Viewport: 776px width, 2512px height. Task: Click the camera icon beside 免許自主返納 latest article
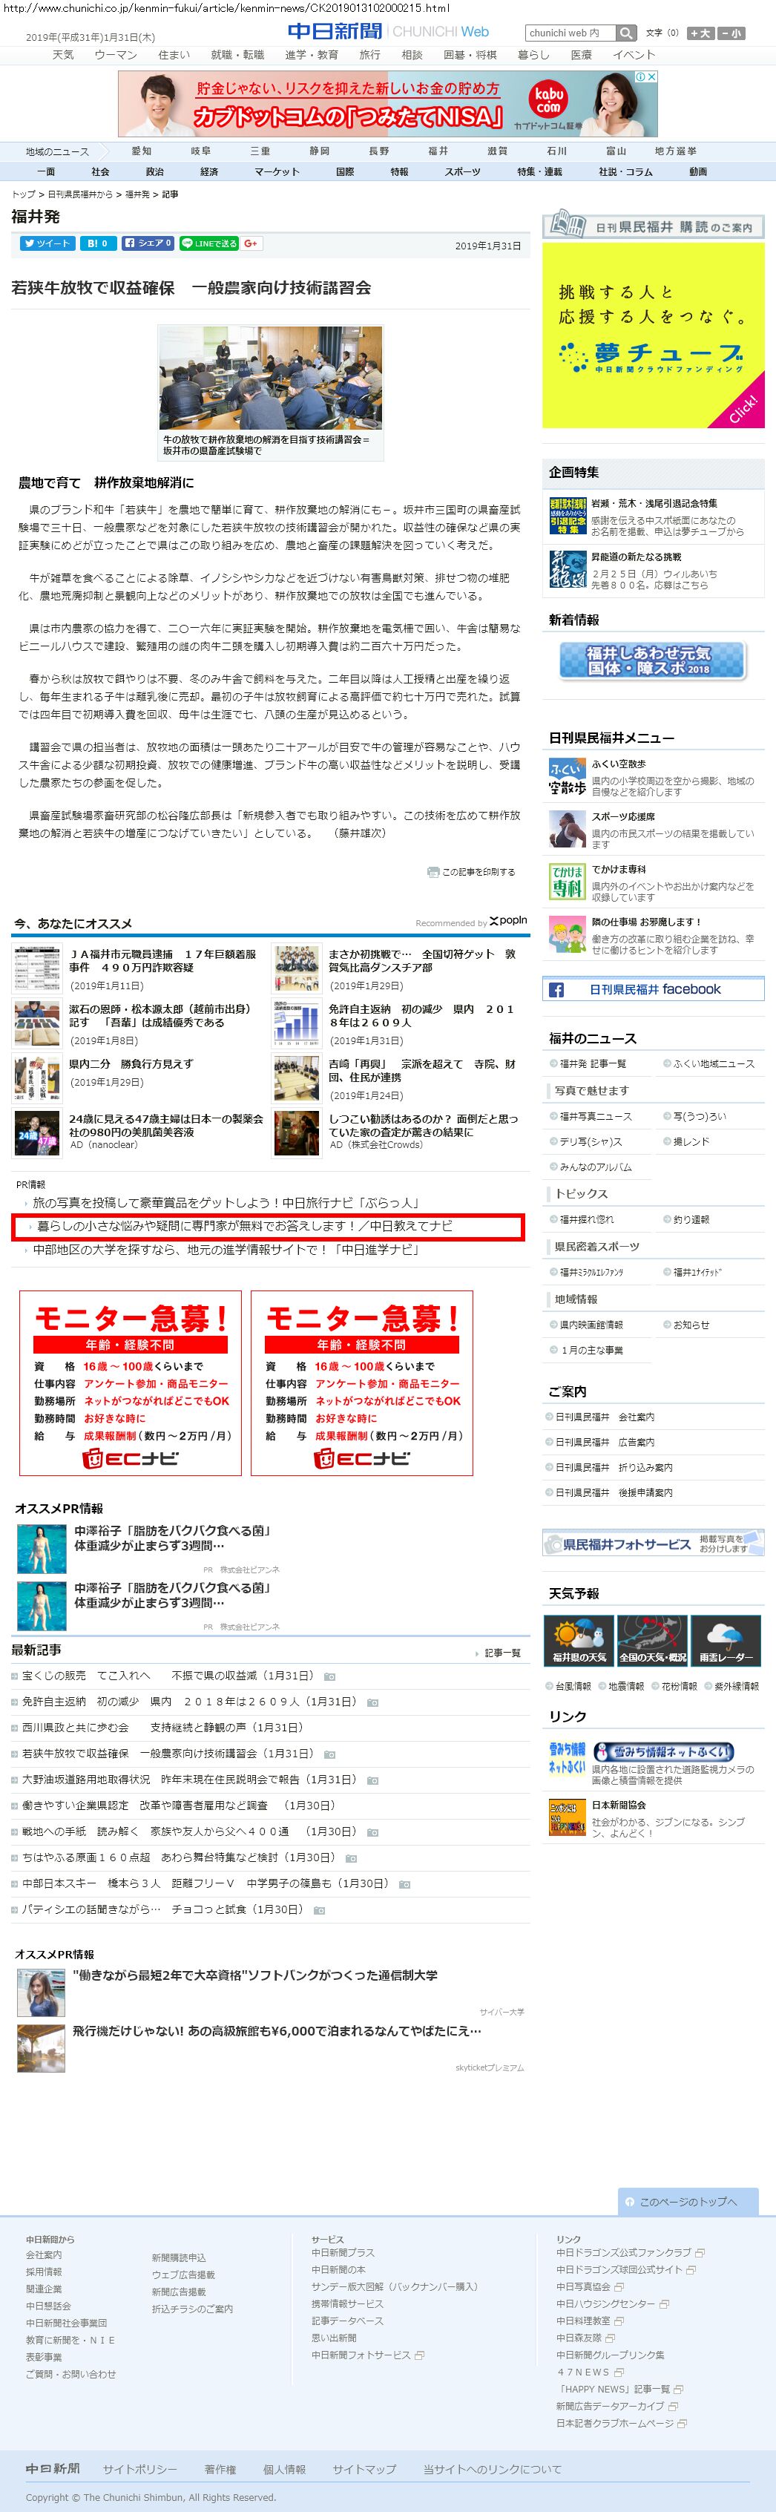point(372,1702)
